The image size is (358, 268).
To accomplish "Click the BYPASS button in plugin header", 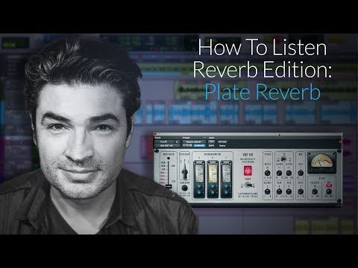I will tap(222, 142).
